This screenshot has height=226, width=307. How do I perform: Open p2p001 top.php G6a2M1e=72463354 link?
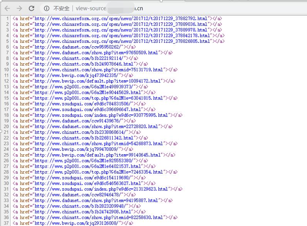99,172
